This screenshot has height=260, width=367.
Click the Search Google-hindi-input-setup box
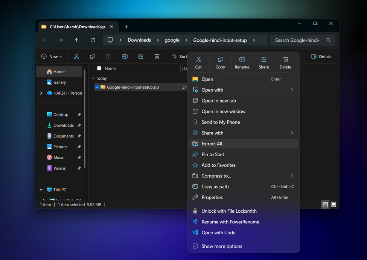tap(297, 40)
